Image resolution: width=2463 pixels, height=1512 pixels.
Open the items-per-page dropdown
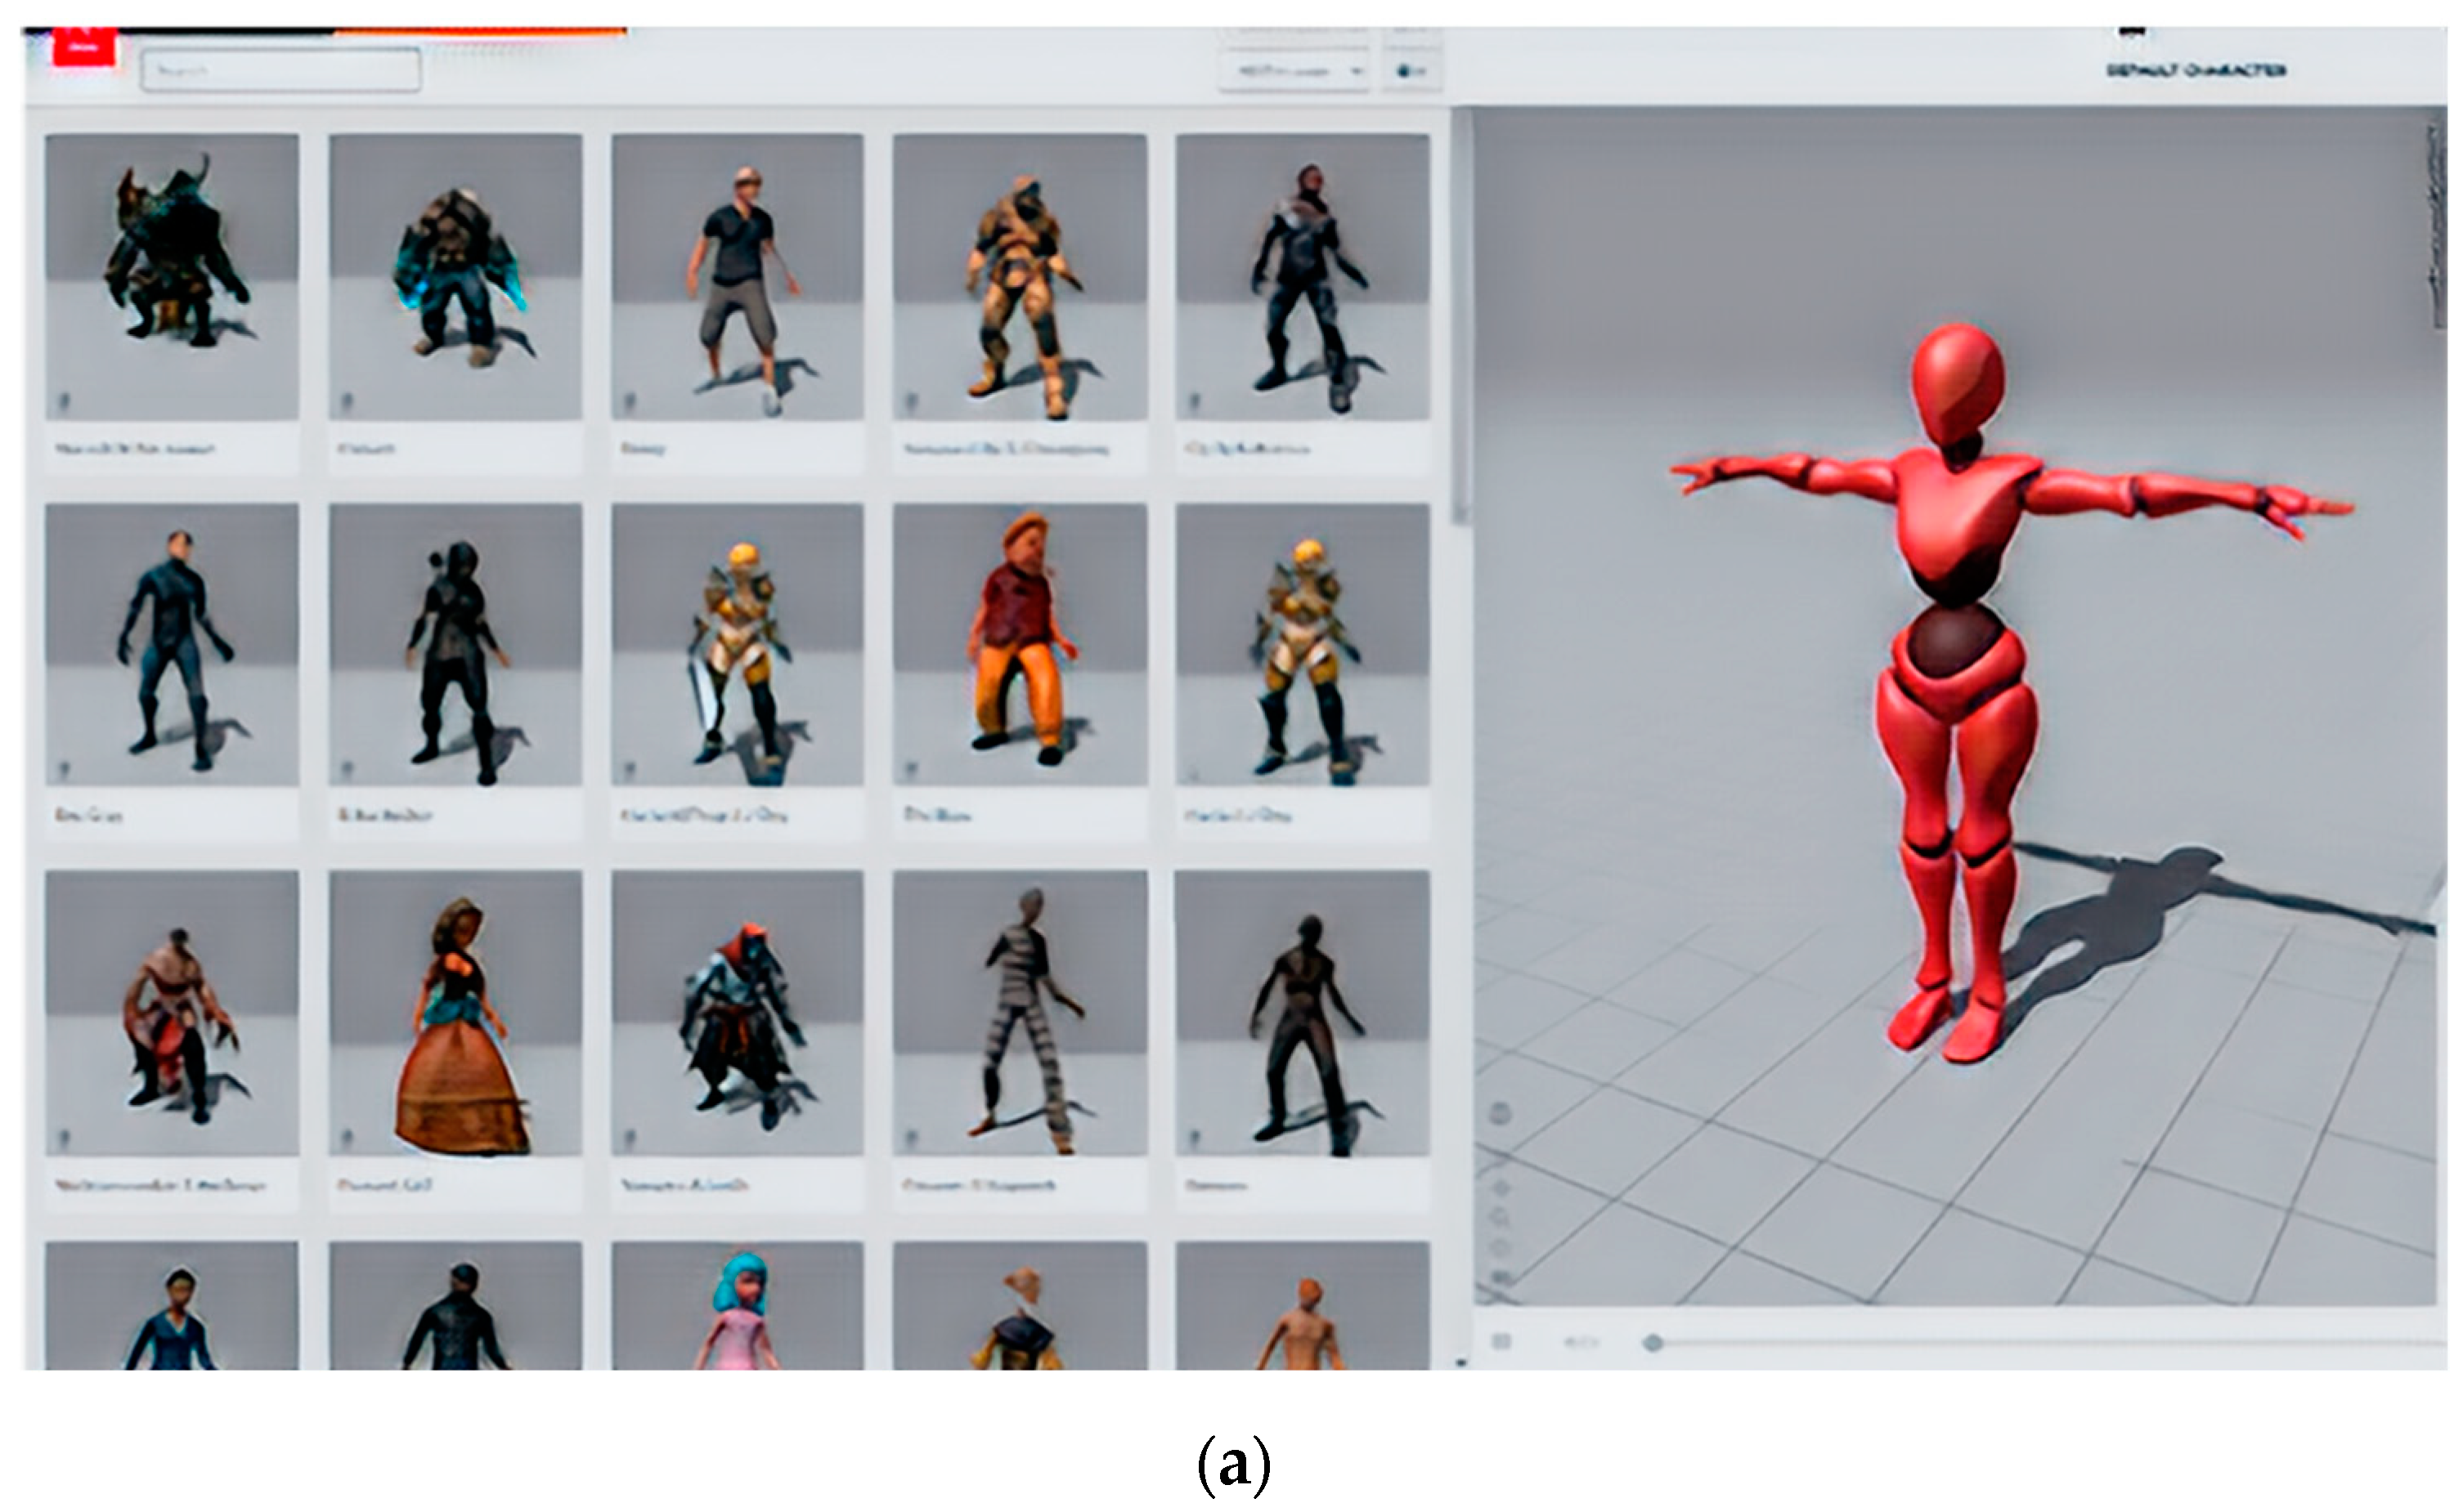click(1294, 71)
